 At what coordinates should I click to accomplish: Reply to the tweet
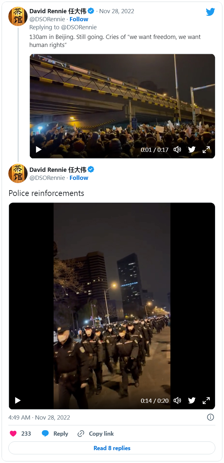[x=55, y=434]
